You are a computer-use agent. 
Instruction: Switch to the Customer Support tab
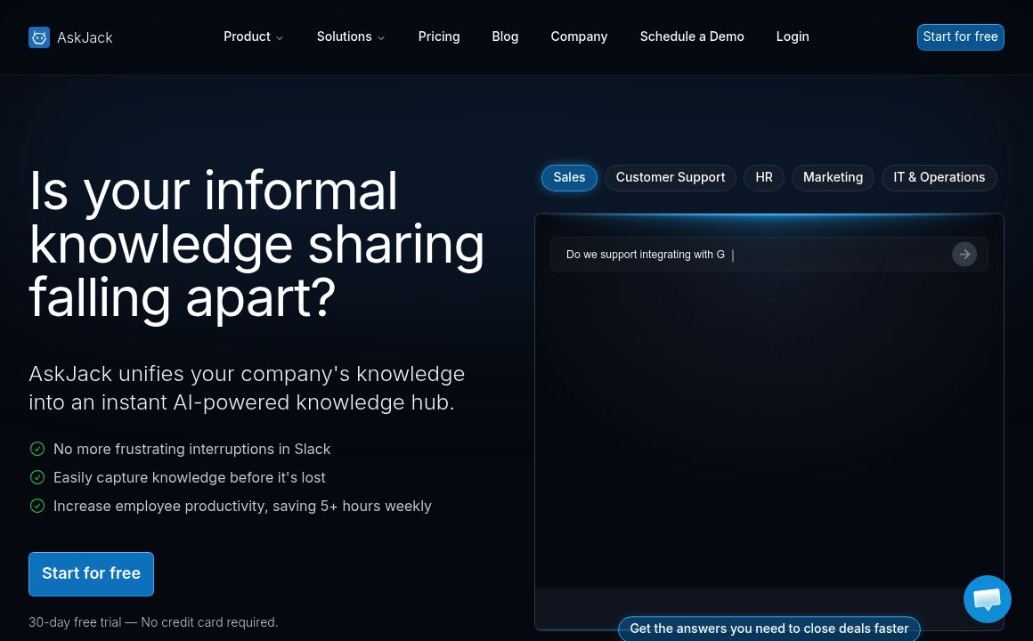click(x=671, y=177)
